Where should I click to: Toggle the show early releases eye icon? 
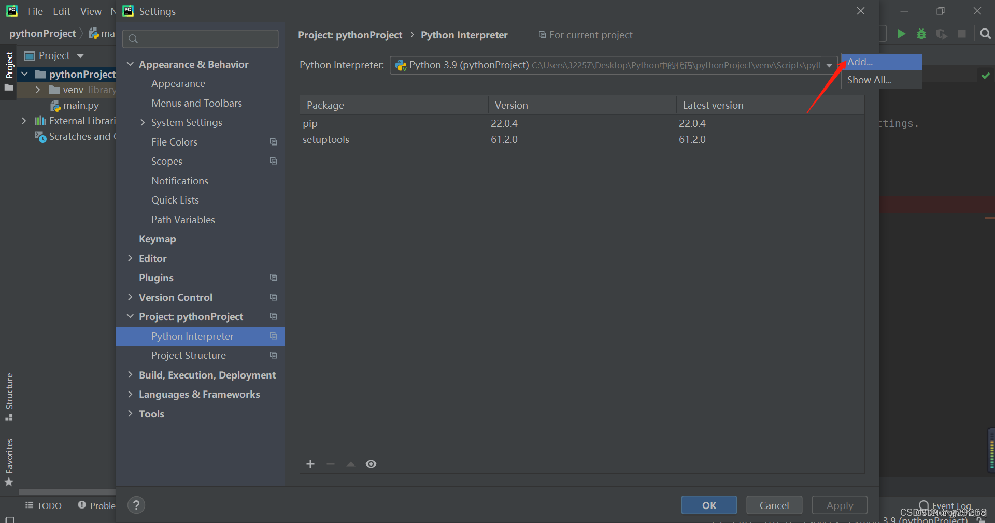(371, 464)
